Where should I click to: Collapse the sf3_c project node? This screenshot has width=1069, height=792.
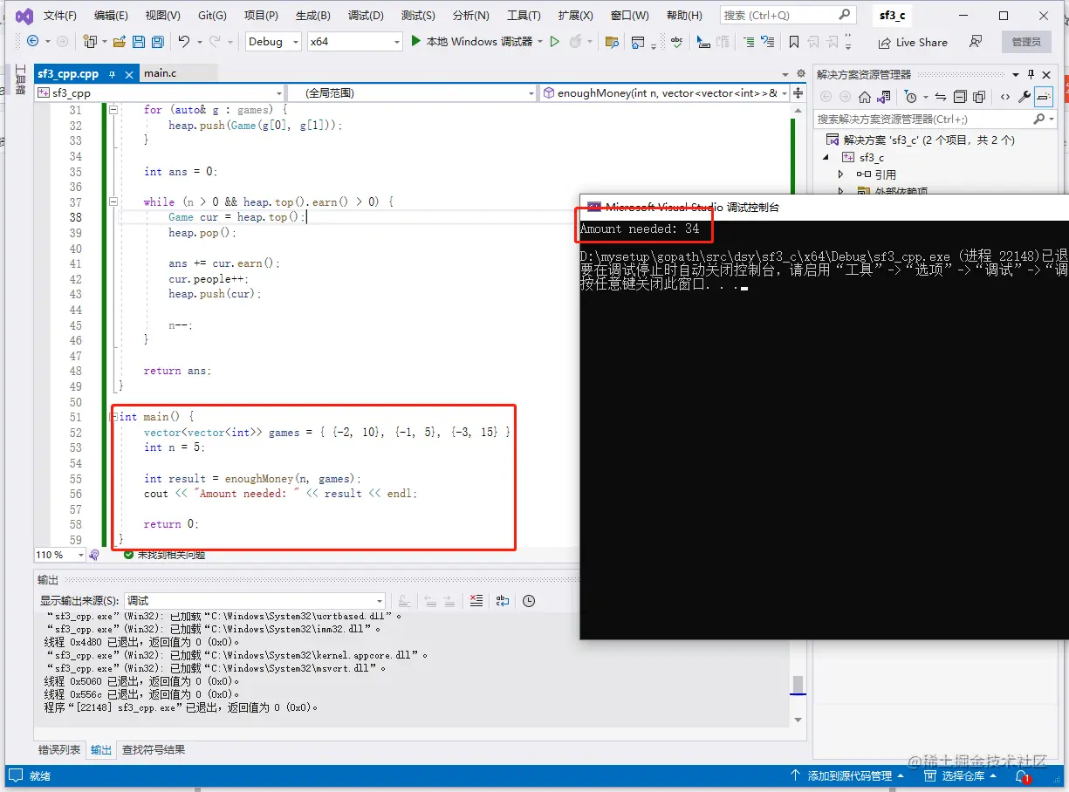(x=826, y=157)
